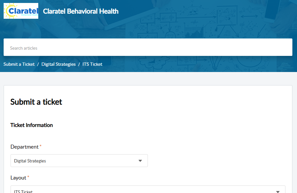
Task: Click the Claratel logo image
Action: (21, 11)
